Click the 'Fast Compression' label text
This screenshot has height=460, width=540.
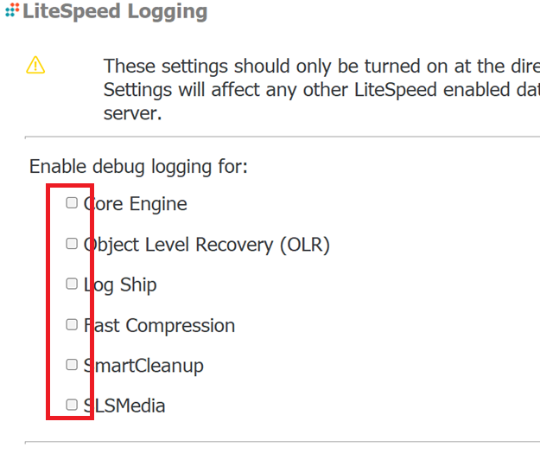pyautogui.click(x=160, y=326)
